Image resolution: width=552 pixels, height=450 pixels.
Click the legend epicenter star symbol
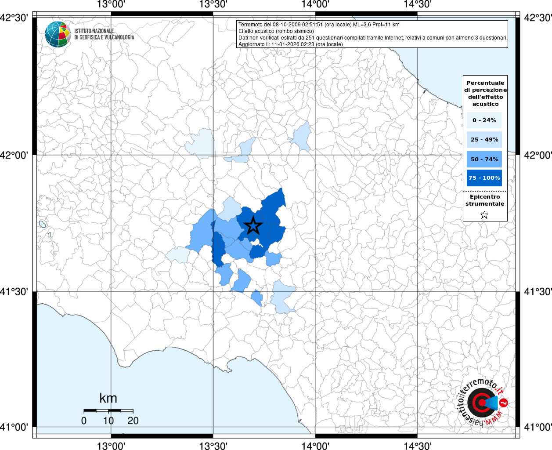(484, 215)
